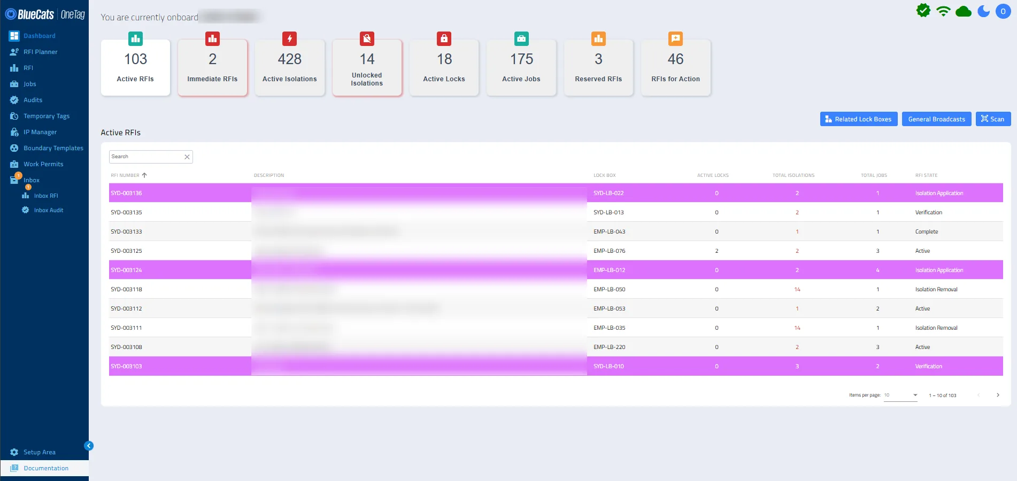Go to next page of results

[x=998, y=395]
